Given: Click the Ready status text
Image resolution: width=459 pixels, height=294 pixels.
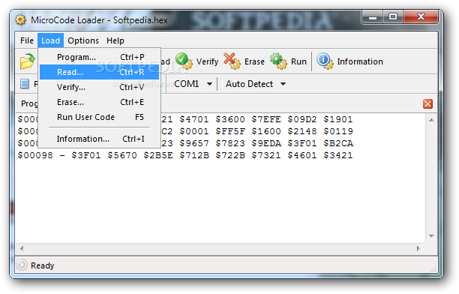Looking at the screenshot, I should coord(43,265).
